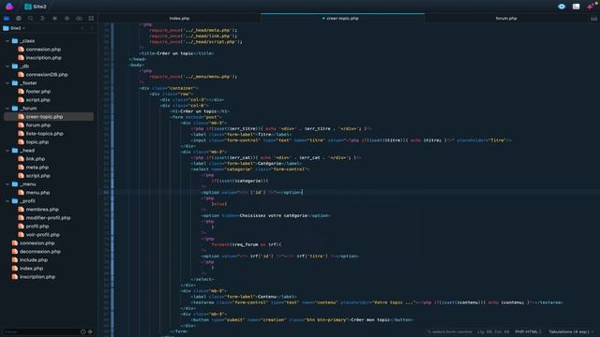Open meta.php
Image resolution: width=600 pixels, height=337 pixels.
coord(37,167)
